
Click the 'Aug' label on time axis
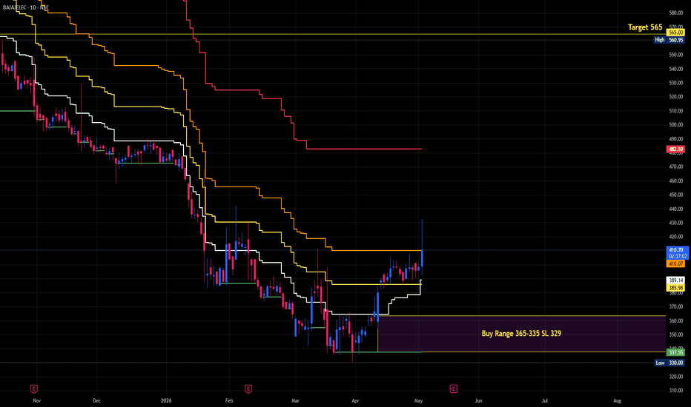click(617, 401)
